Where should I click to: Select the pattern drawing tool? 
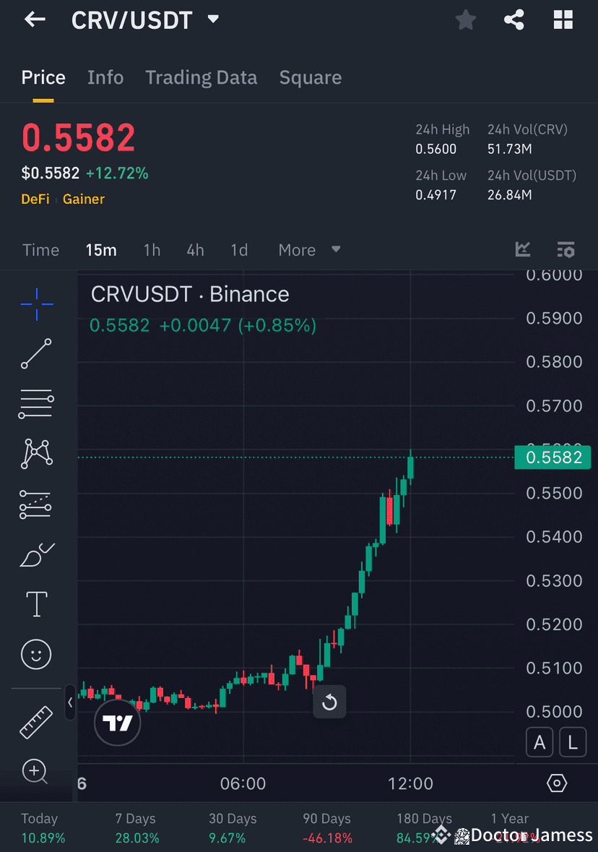[35, 453]
